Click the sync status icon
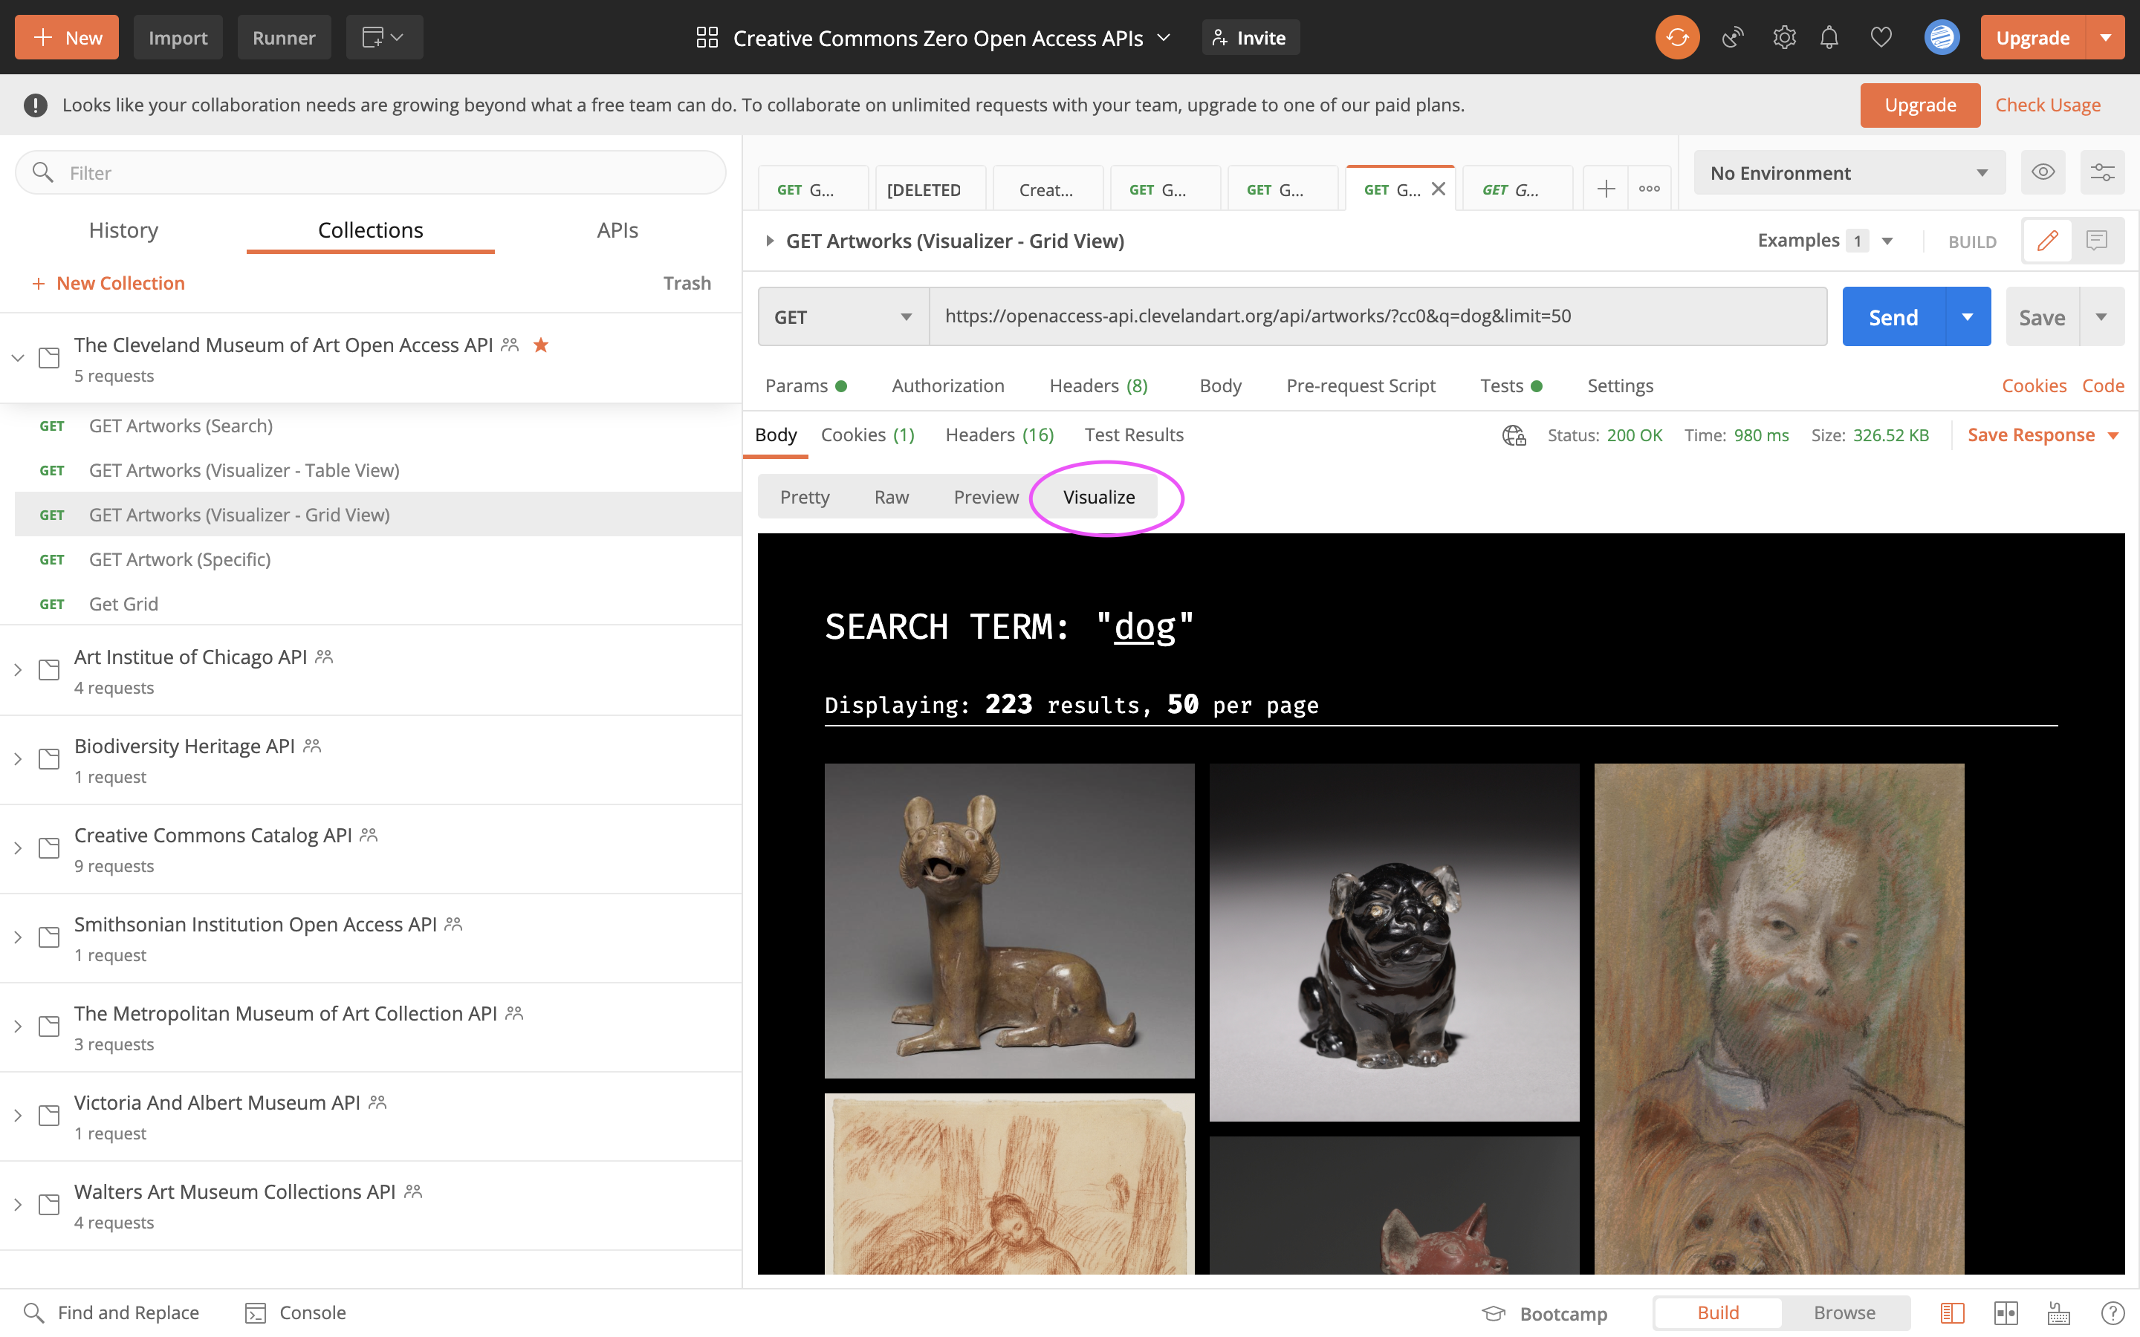The height and width of the screenshot is (1337, 2140). tap(1676, 37)
